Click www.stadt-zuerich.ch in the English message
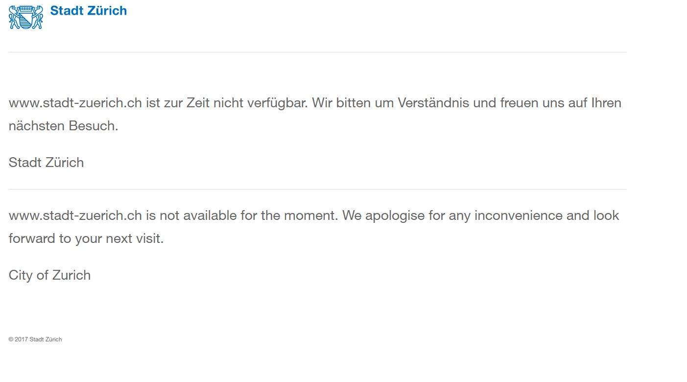Viewport: 687px width, 382px height. 75,215
